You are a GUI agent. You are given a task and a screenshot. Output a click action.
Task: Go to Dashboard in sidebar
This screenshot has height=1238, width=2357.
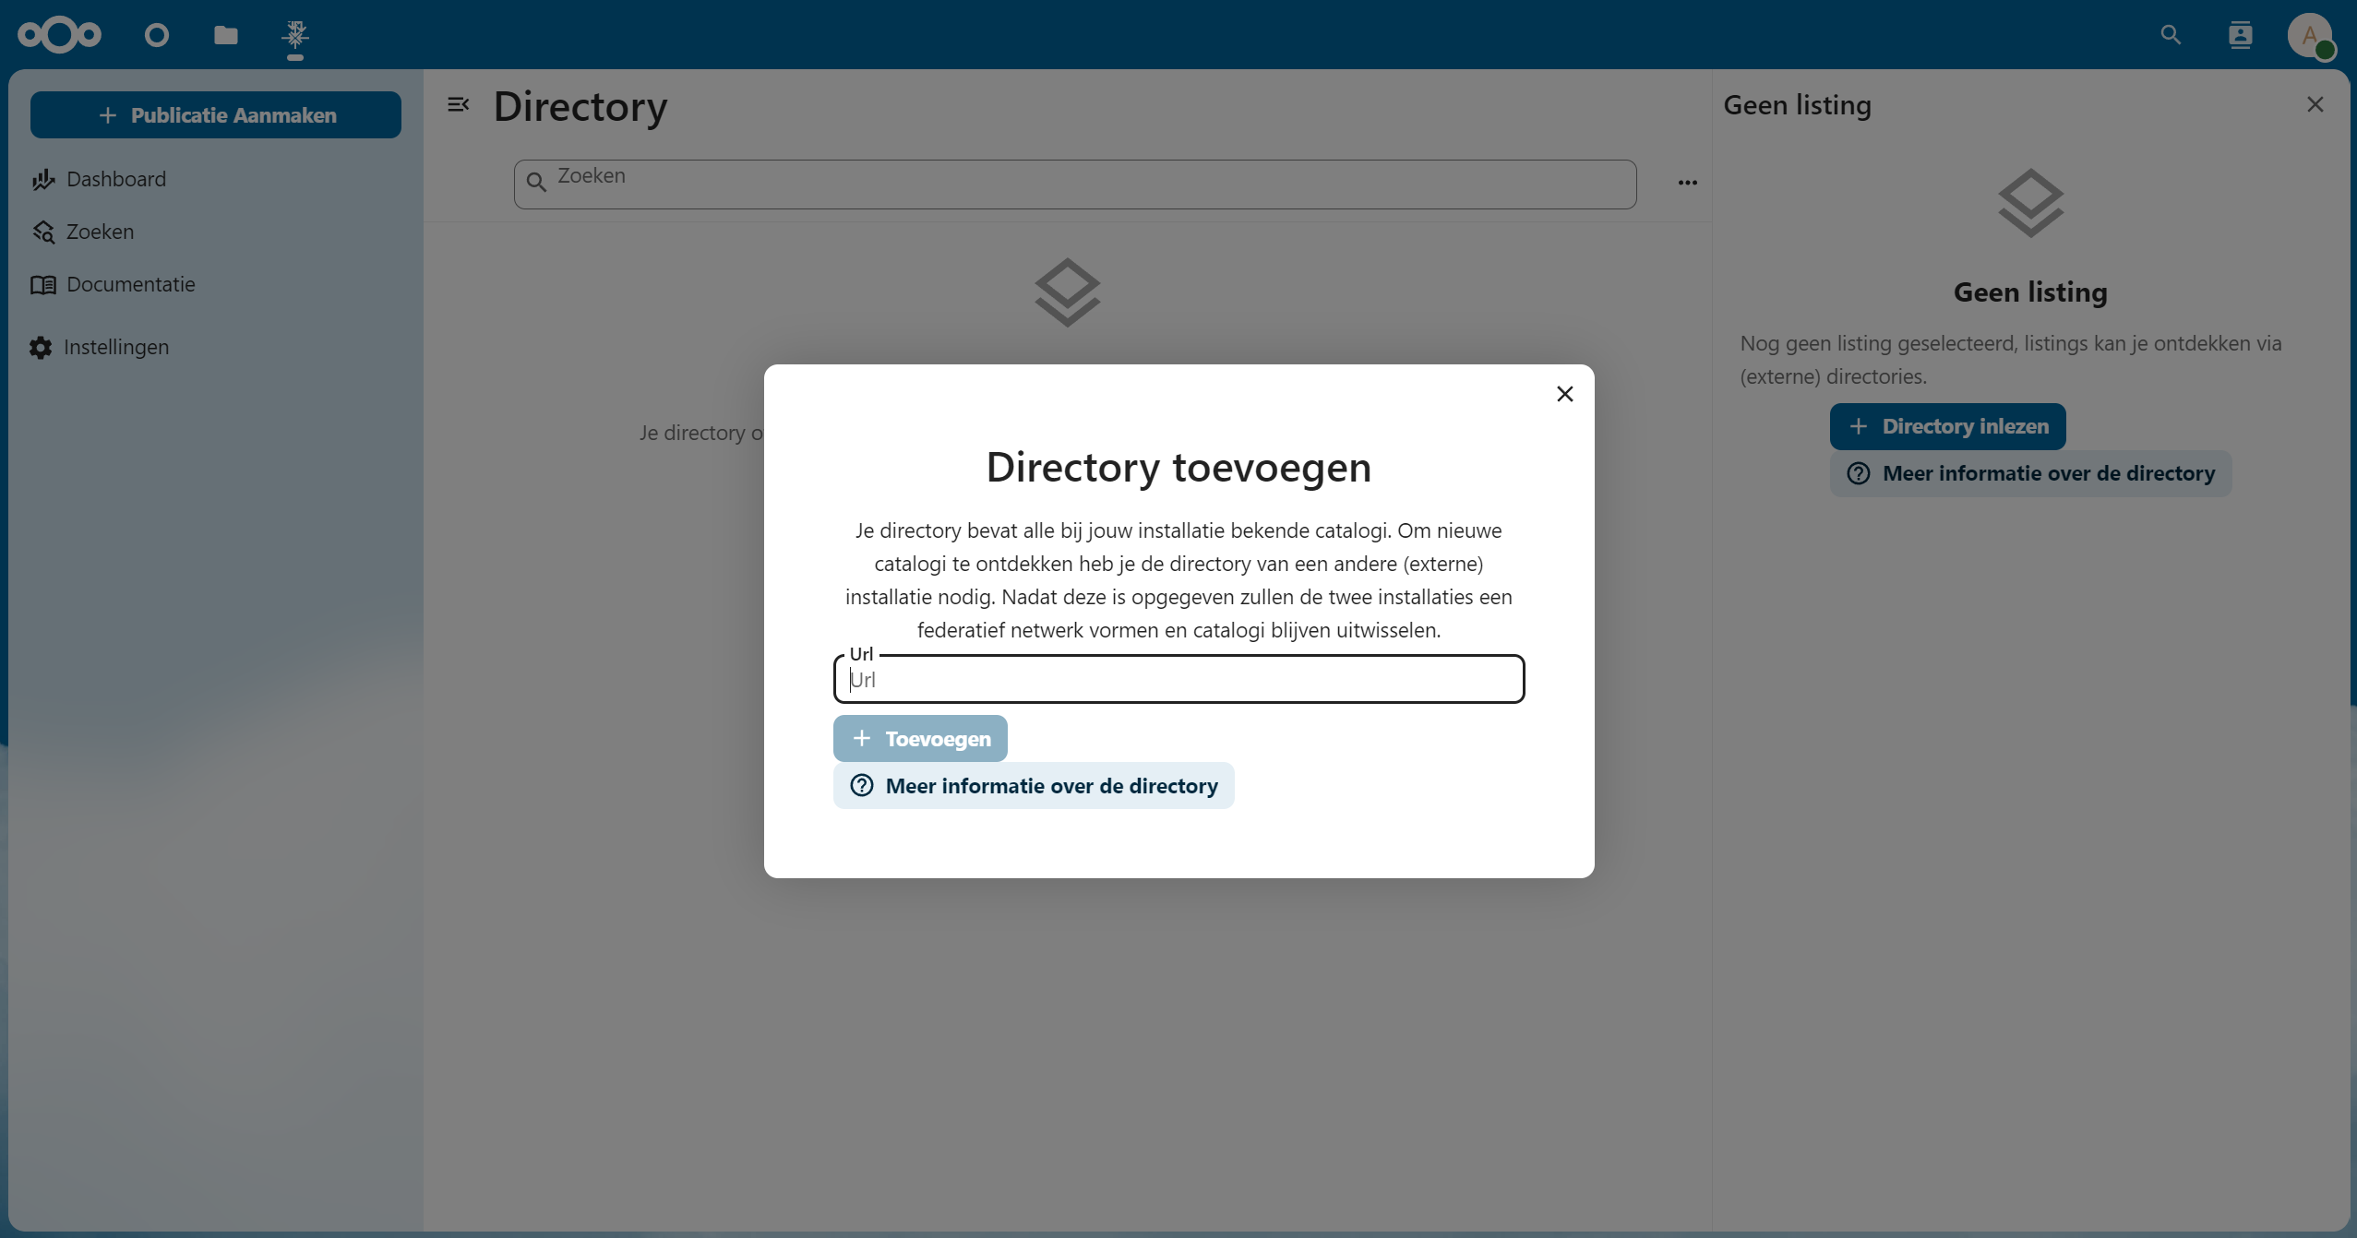click(116, 179)
